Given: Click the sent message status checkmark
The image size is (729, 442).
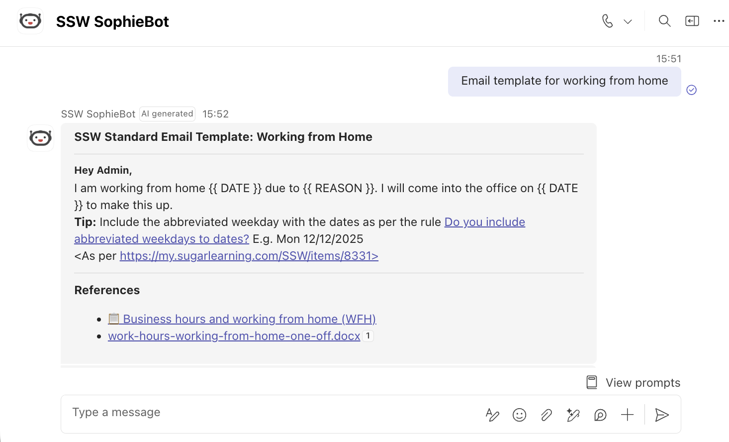Looking at the screenshot, I should [692, 90].
